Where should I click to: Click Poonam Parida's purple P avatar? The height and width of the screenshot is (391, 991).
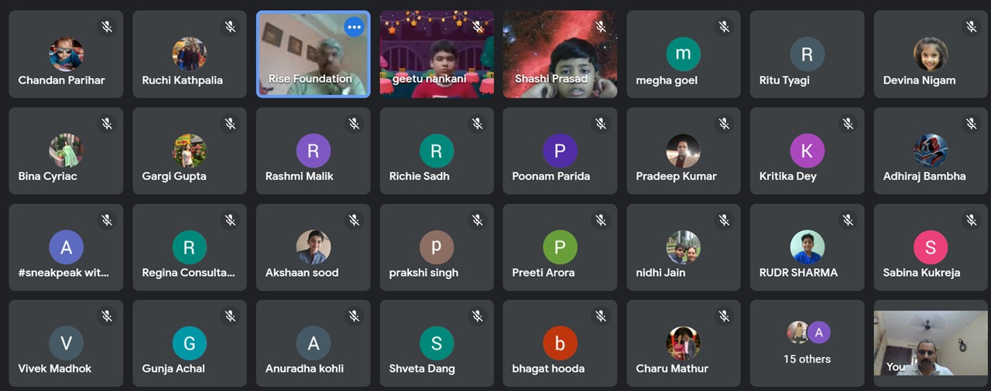click(560, 151)
